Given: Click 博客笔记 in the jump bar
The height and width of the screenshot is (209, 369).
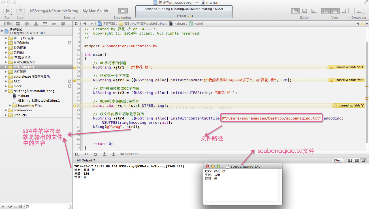Looking at the screenshot, I should pos(106,24).
